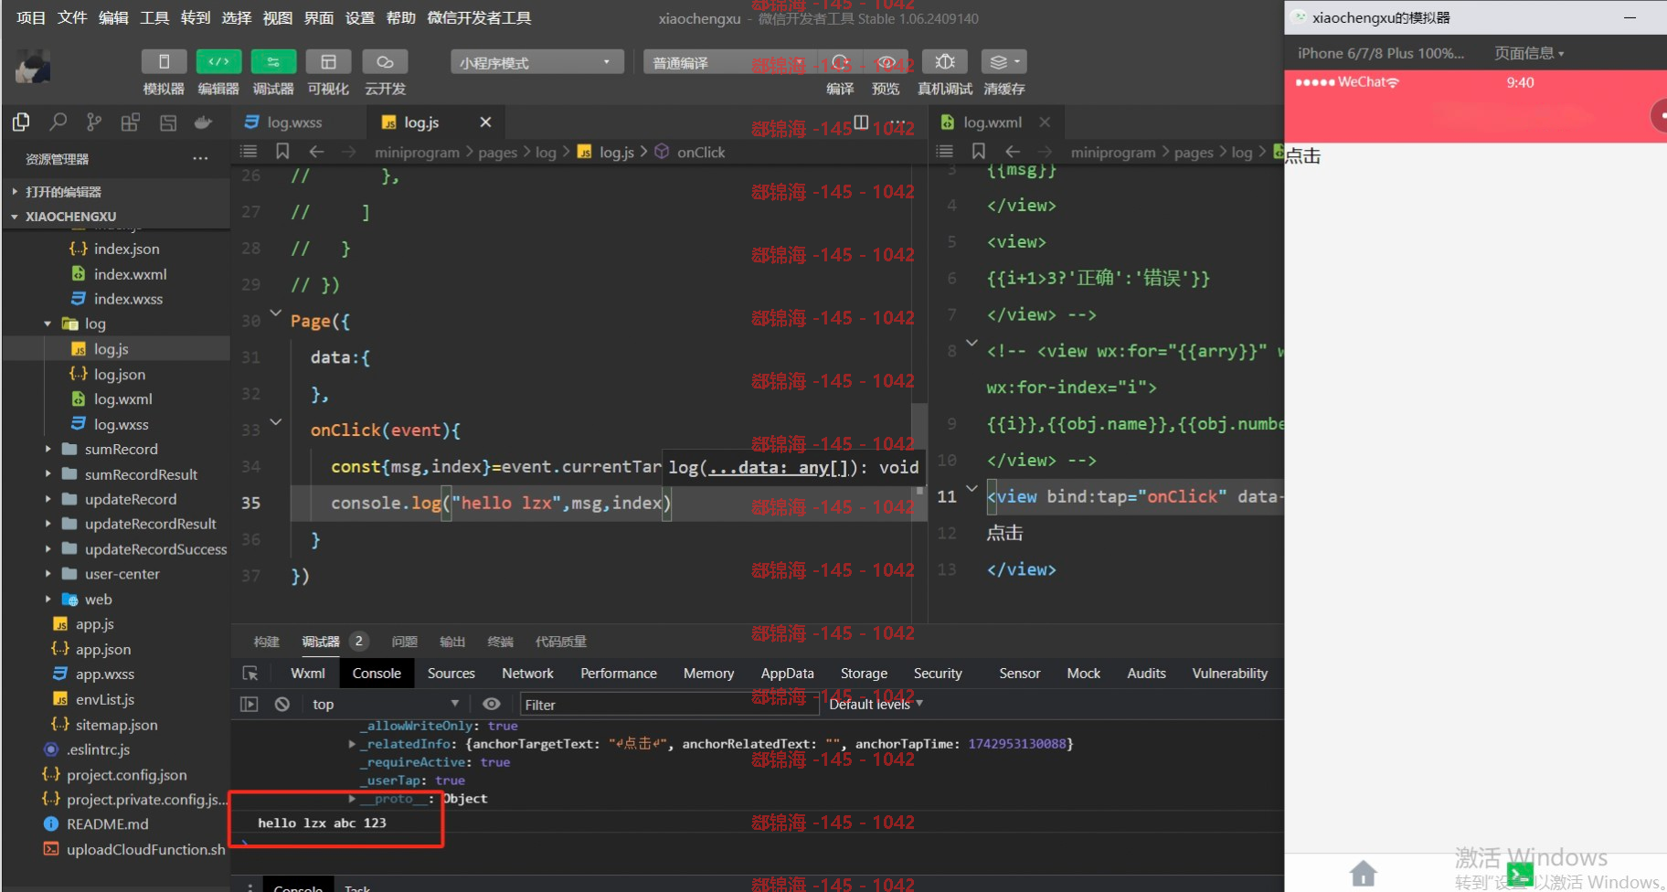Toggle the console sidebar icon
The image size is (1667, 892).
coord(249,704)
